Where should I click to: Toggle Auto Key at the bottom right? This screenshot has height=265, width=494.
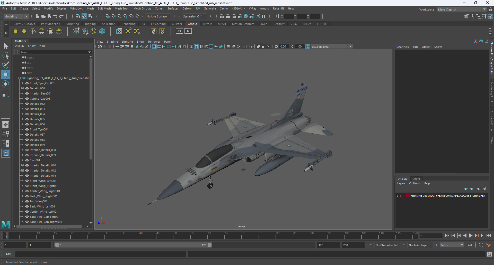tap(481, 245)
